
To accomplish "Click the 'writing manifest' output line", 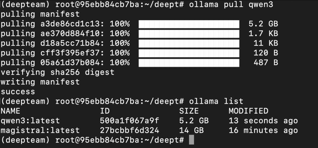I will [40, 82].
